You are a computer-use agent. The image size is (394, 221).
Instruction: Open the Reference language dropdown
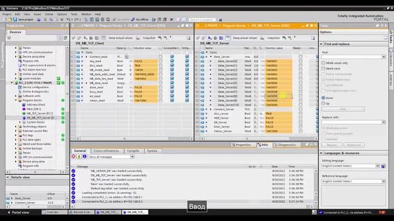pos(384,181)
